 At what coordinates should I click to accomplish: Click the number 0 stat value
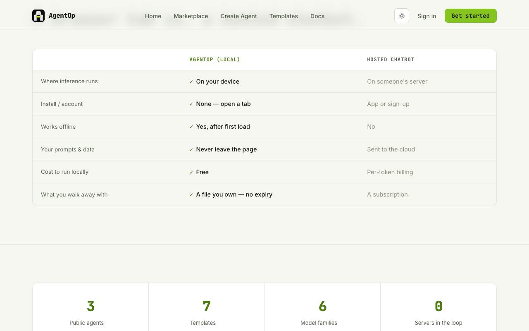click(x=439, y=306)
